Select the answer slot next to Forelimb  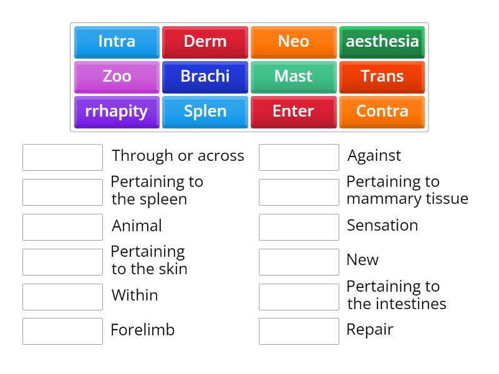point(62,331)
